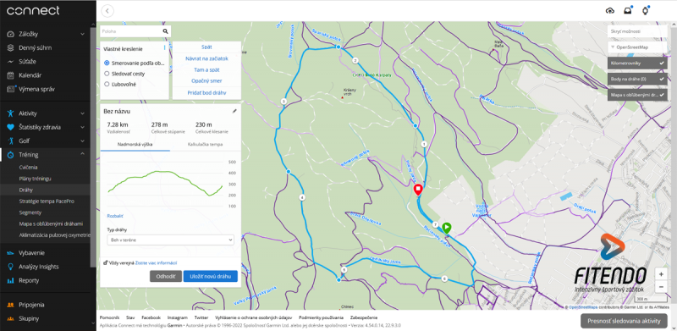Switch to the Kalkulačka tempa tab
Viewport: 677px width, 331px height.
click(x=205, y=144)
